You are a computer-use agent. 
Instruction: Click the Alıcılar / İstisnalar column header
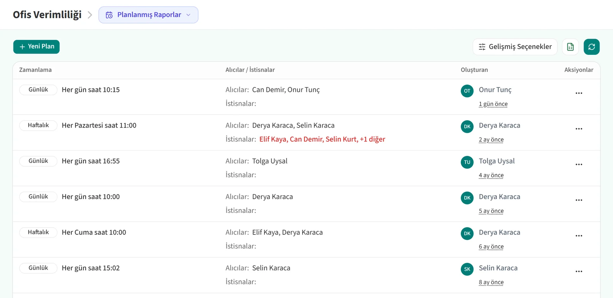tap(250, 70)
